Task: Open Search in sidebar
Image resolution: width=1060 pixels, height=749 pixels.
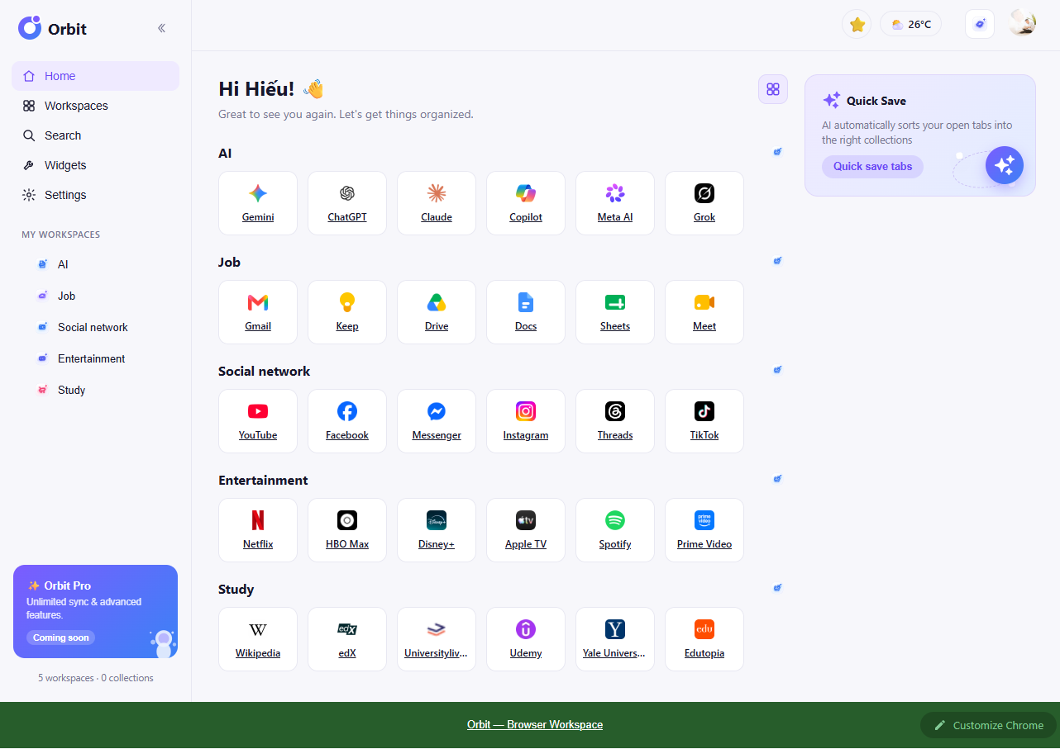Action: pos(95,135)
